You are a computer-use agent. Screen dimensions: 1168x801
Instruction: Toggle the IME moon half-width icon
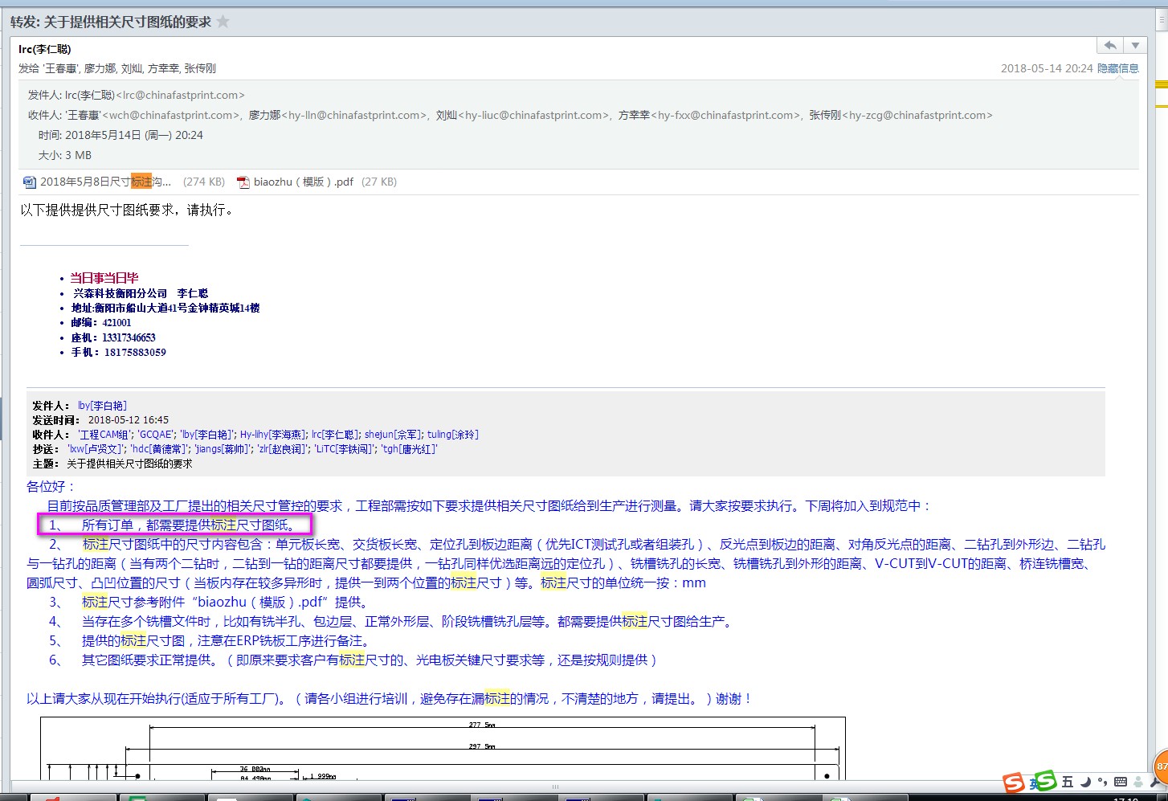[1085, 782]
